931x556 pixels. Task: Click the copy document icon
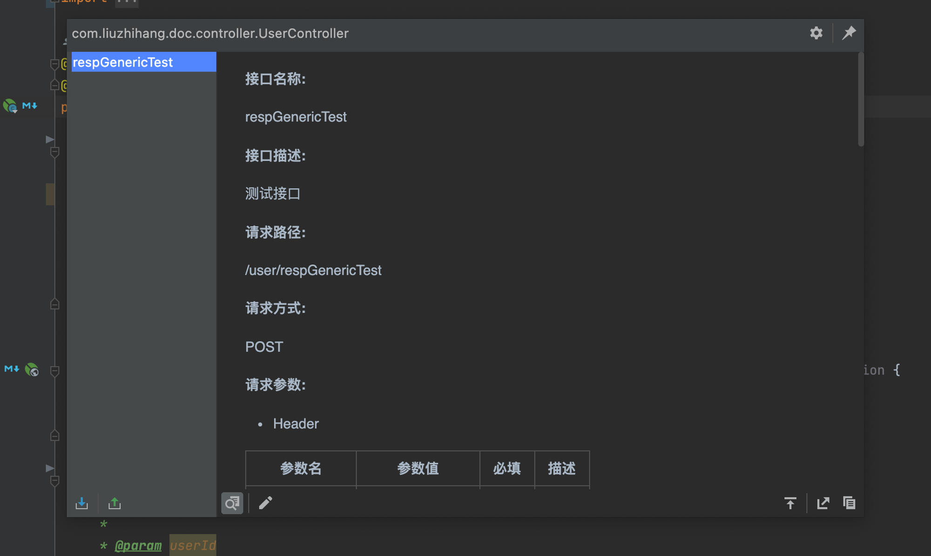coord(849,503)
